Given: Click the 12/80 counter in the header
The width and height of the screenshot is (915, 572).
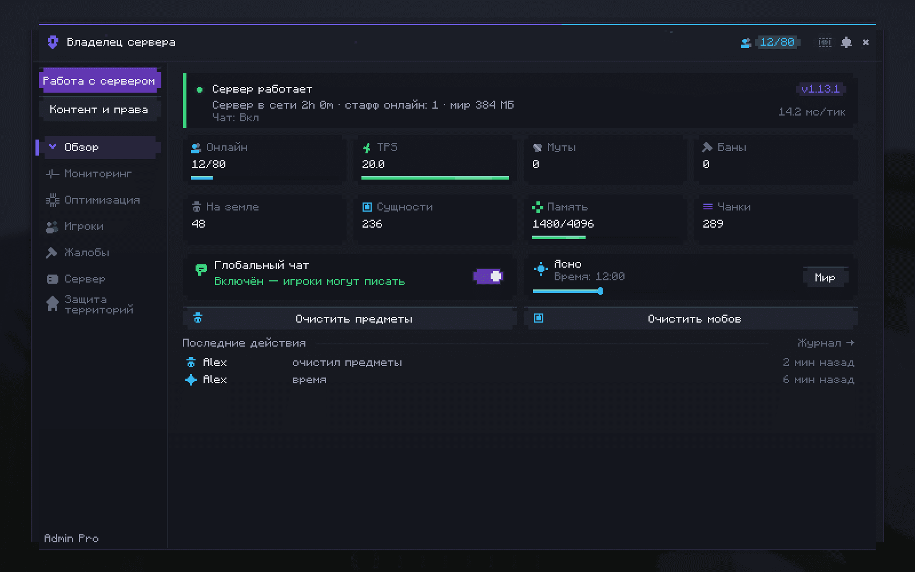Looking at the screenshot, I should pos(777,42).
